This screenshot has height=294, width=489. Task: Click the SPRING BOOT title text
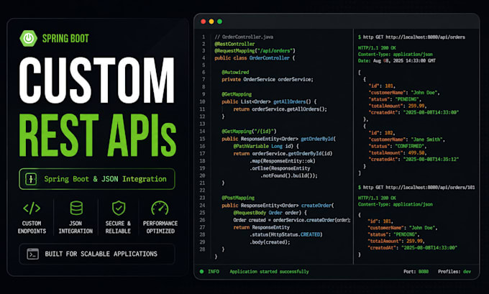[x=65, y=38]
